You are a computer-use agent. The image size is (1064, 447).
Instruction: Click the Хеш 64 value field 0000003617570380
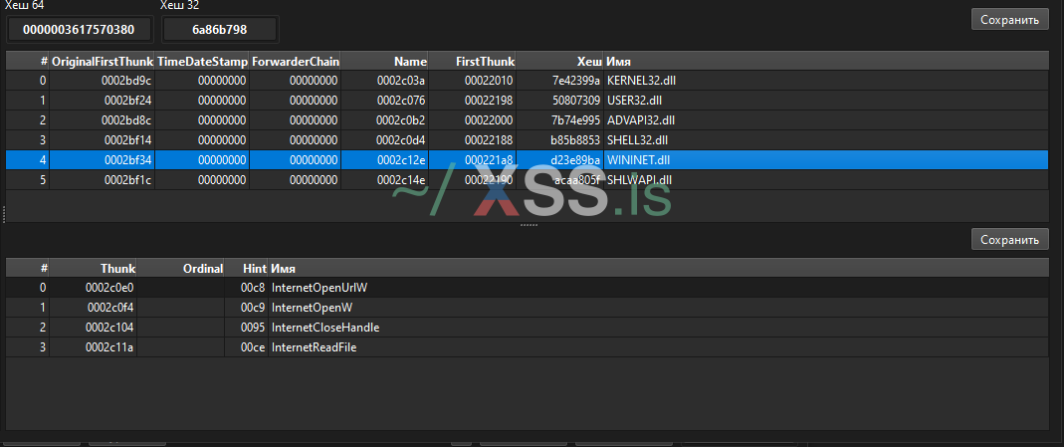[79, 29]
